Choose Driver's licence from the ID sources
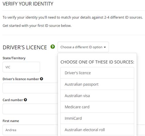This screenshot has width=145, height=136. tap(97, 73)
